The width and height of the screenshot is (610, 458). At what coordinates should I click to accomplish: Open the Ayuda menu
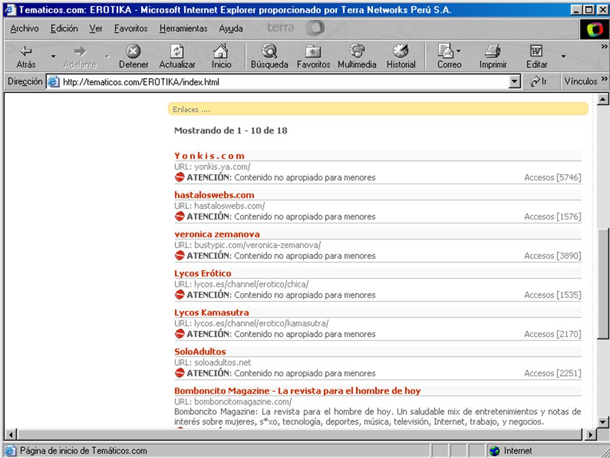231,29
